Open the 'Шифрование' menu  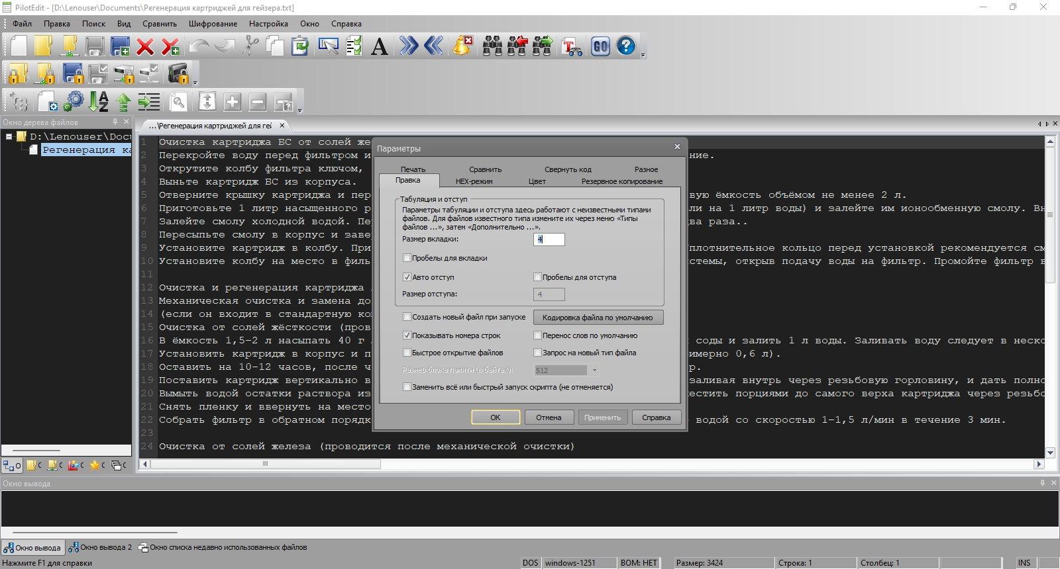coord(213,24)
